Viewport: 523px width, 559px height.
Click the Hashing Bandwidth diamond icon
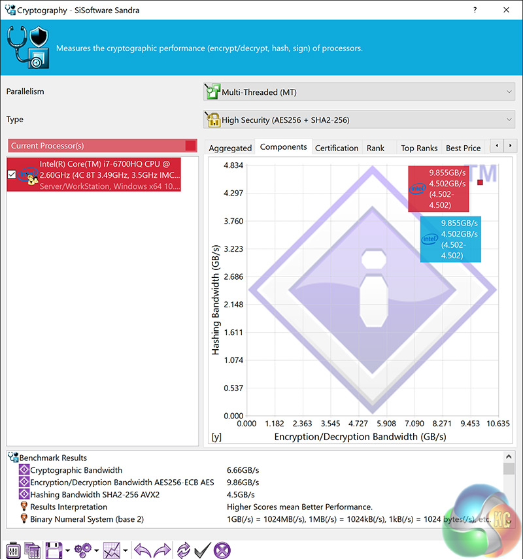(x=24, y=494)
